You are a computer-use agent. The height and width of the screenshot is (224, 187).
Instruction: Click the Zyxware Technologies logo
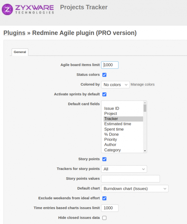tap(28, 9)
